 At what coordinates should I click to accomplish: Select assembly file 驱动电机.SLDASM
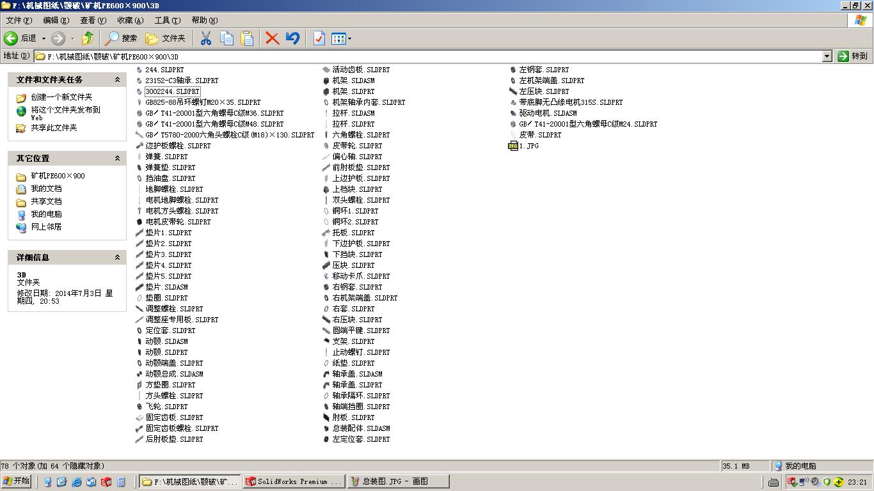(548, 113)
